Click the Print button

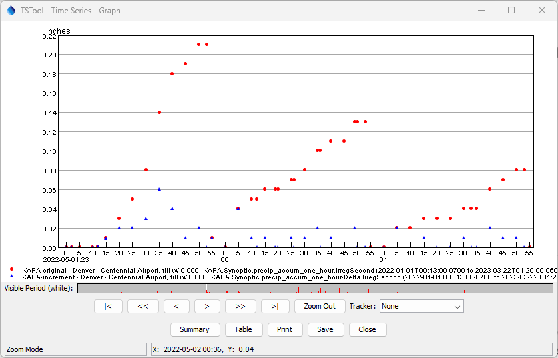tap(285, 329)
